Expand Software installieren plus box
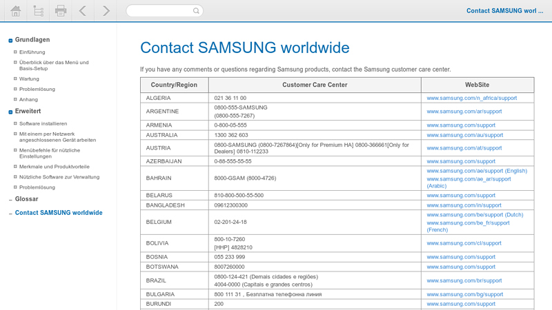Viewport: 552px width, 310px height. (x=15, y=123)
